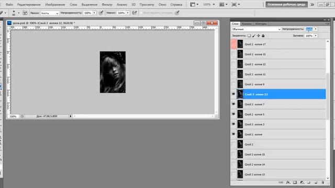Open document status bar info arrow
The image size is (335, 188).
(x=71, y=116)
